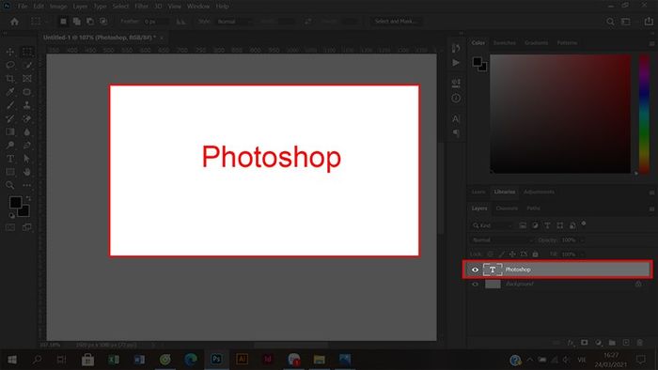
Task: Click the Select and Mask button
Action: 395,22
